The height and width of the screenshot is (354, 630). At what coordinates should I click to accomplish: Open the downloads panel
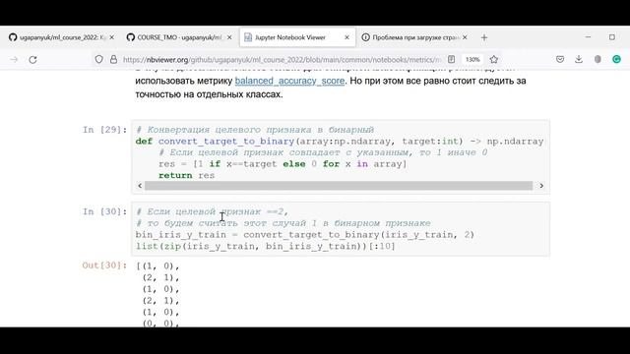[579, 59]
